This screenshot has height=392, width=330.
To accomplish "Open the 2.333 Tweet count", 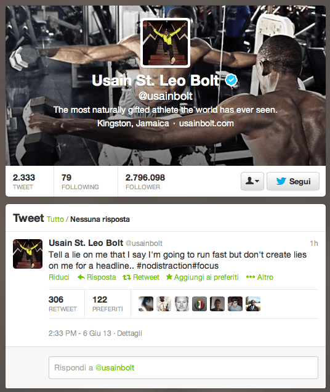I will pos(24,181).
